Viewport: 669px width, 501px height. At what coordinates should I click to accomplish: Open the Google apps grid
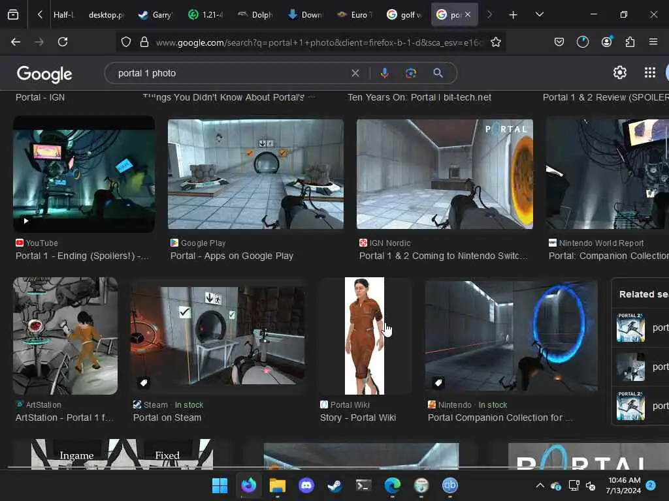click(x=650, y=73)
